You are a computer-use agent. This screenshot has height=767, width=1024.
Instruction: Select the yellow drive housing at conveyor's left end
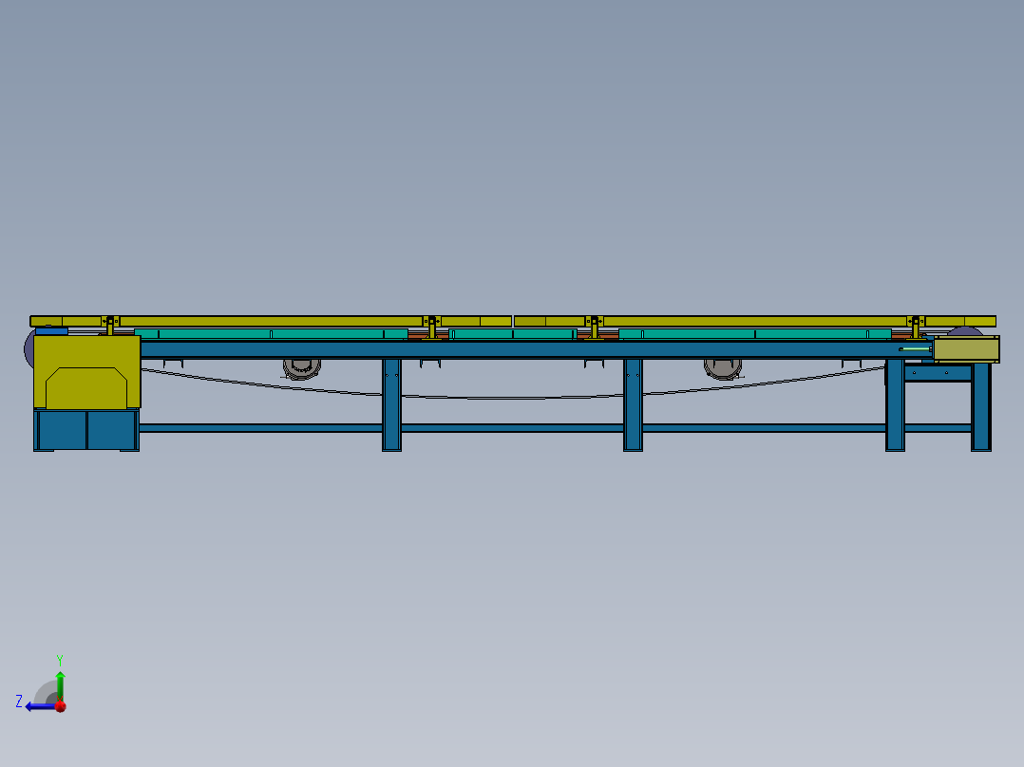(x=86, y=372)
